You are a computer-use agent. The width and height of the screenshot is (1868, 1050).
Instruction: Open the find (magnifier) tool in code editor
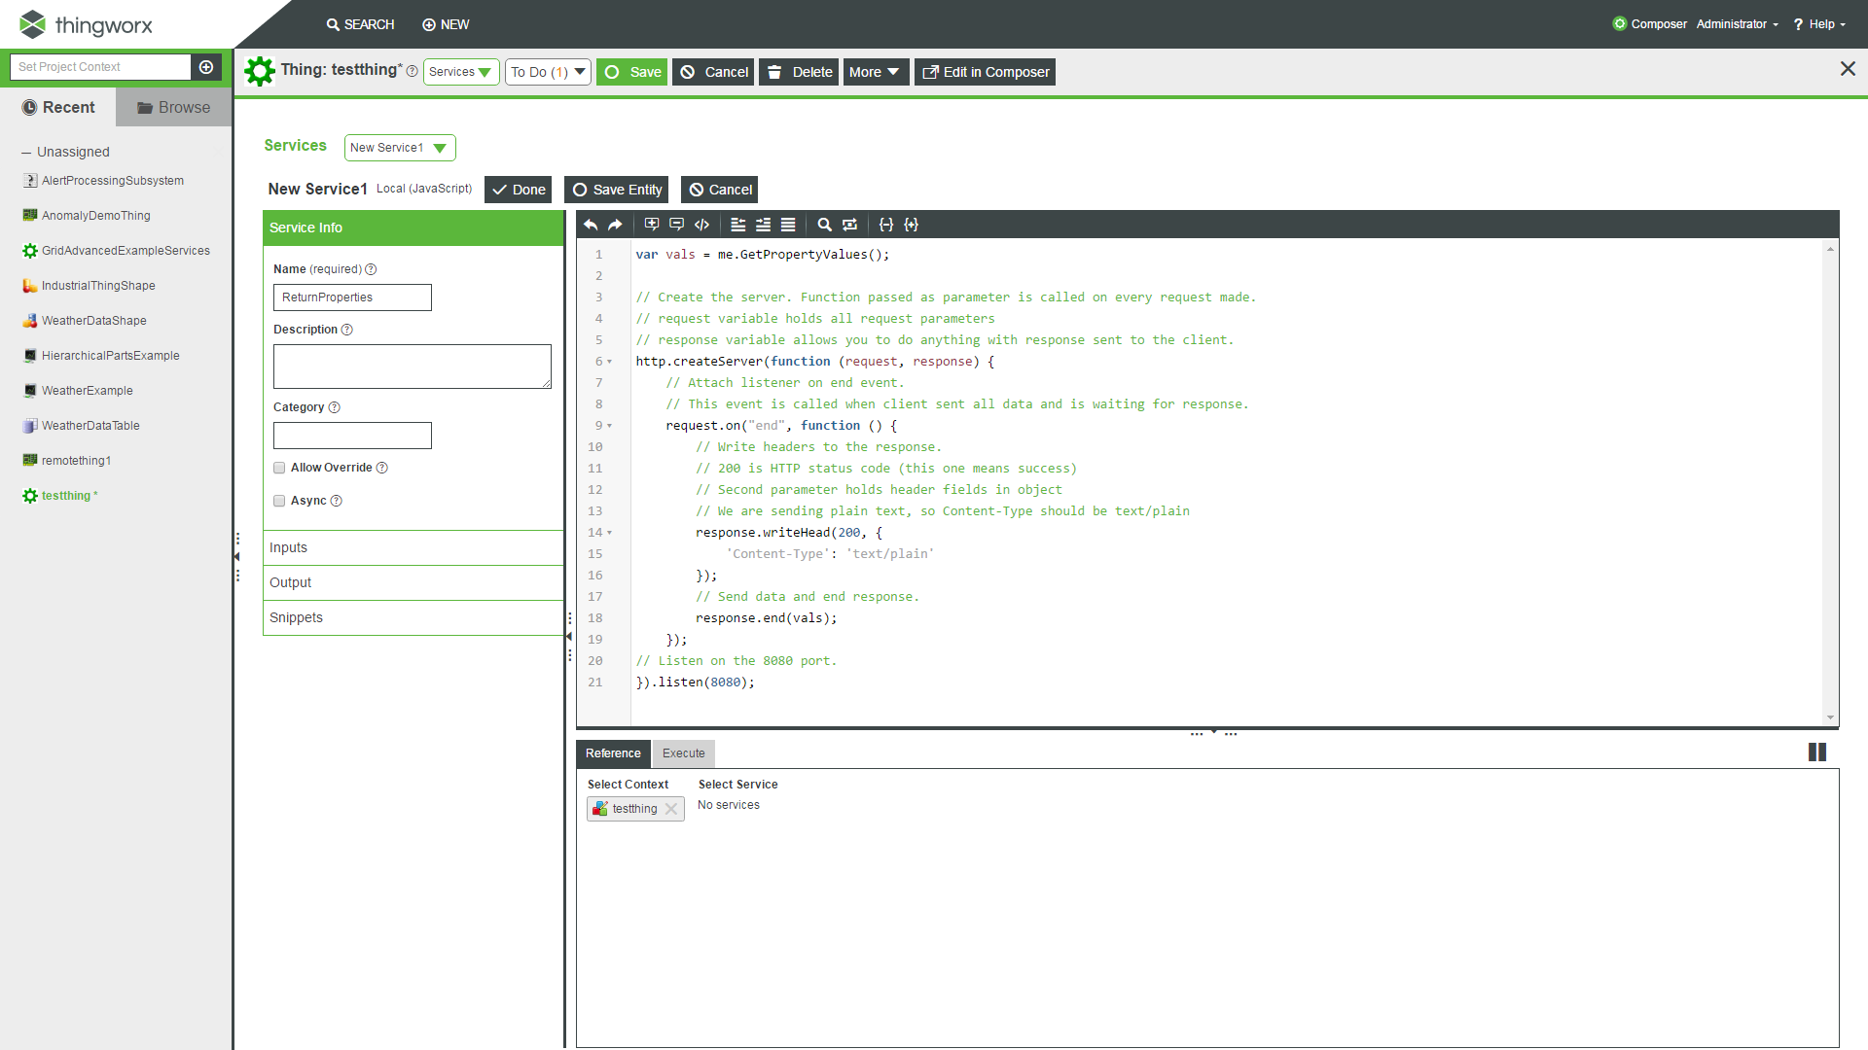[x=825, y=225]
